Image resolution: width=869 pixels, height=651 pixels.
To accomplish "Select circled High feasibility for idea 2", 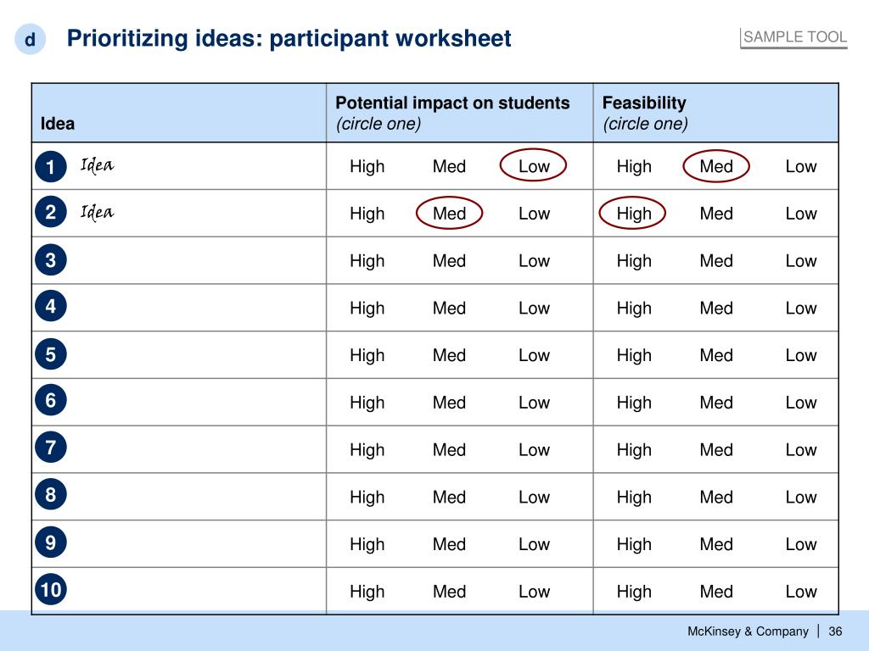I will pos(632,213).
